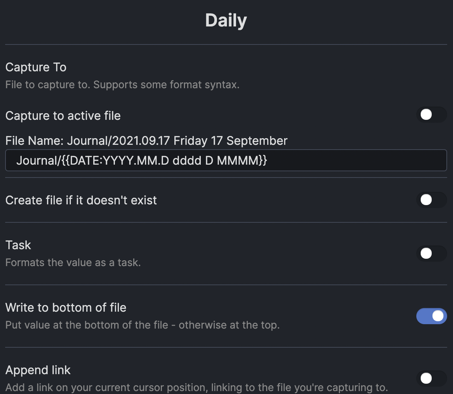The image size is (453, 394).
Task: Click the 'Supports some format syntax' description
Action: (166, 85)
